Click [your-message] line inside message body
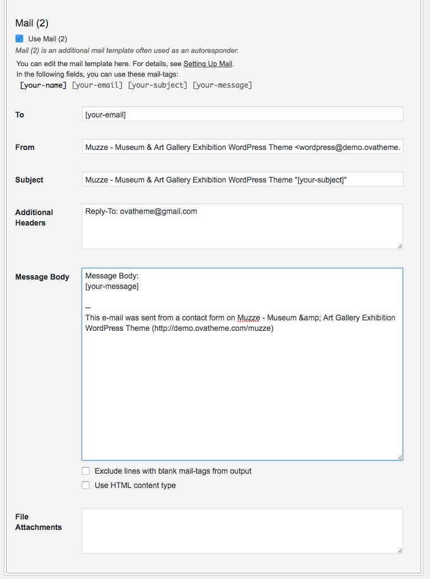430x579 pixels. click(112, 286)
